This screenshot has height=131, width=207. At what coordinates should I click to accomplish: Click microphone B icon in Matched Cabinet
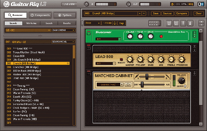click(168, 77)
